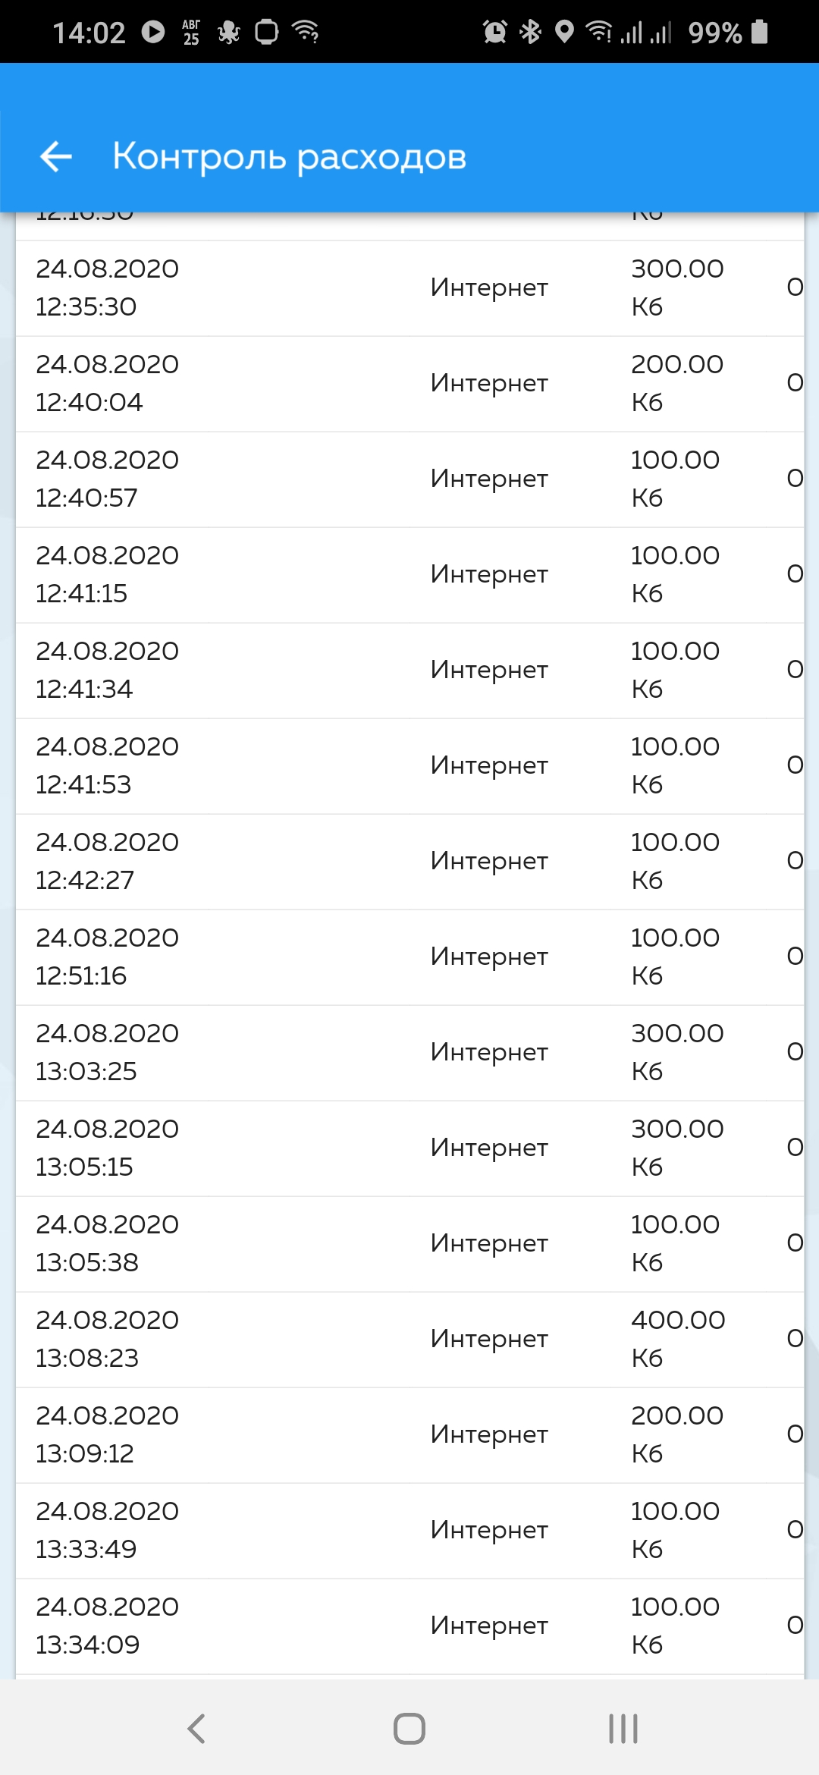
Task: Open the recent apps button
Action: click(x=623, y=1729)
